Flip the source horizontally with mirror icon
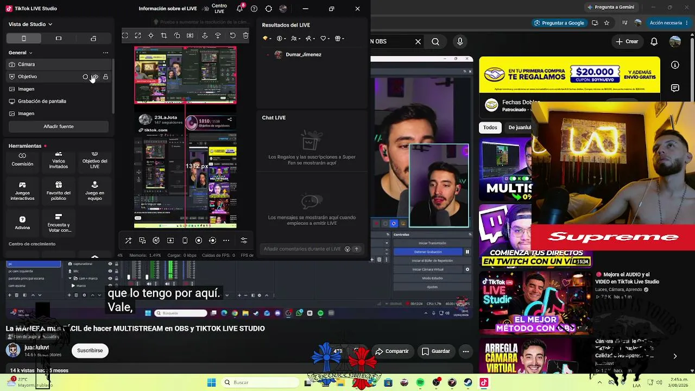The height and width of the screenshot is (391, 695). click(x=190, y=36)
